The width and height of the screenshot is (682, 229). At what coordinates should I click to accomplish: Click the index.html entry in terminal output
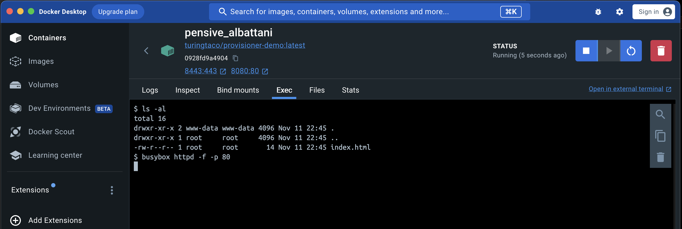point(351,147)
